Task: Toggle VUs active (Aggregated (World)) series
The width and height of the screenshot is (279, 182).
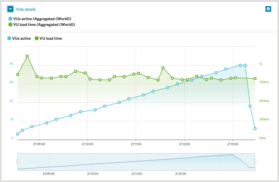Action: (x=40, y=19)
